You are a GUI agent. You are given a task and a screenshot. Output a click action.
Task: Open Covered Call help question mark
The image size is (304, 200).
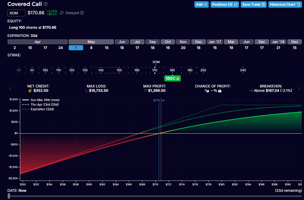(x=46, y=4)
